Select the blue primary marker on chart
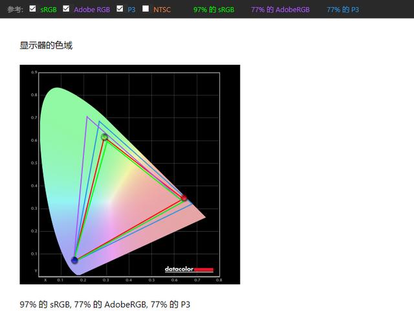Screen dimensions: 414x325 (74, 260)
